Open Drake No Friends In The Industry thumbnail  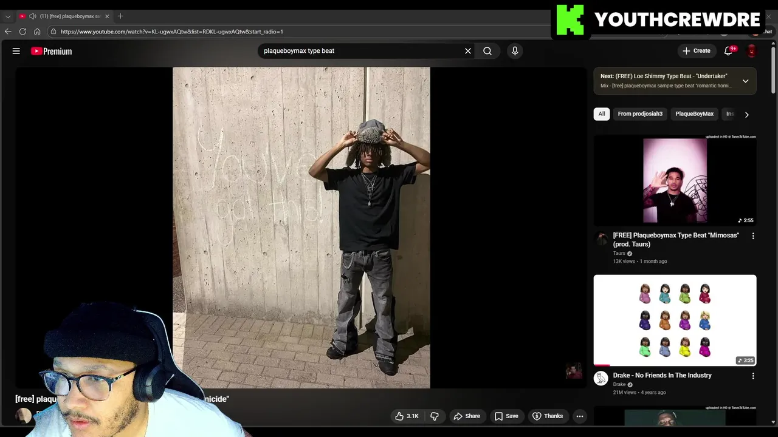coord(675,320)
